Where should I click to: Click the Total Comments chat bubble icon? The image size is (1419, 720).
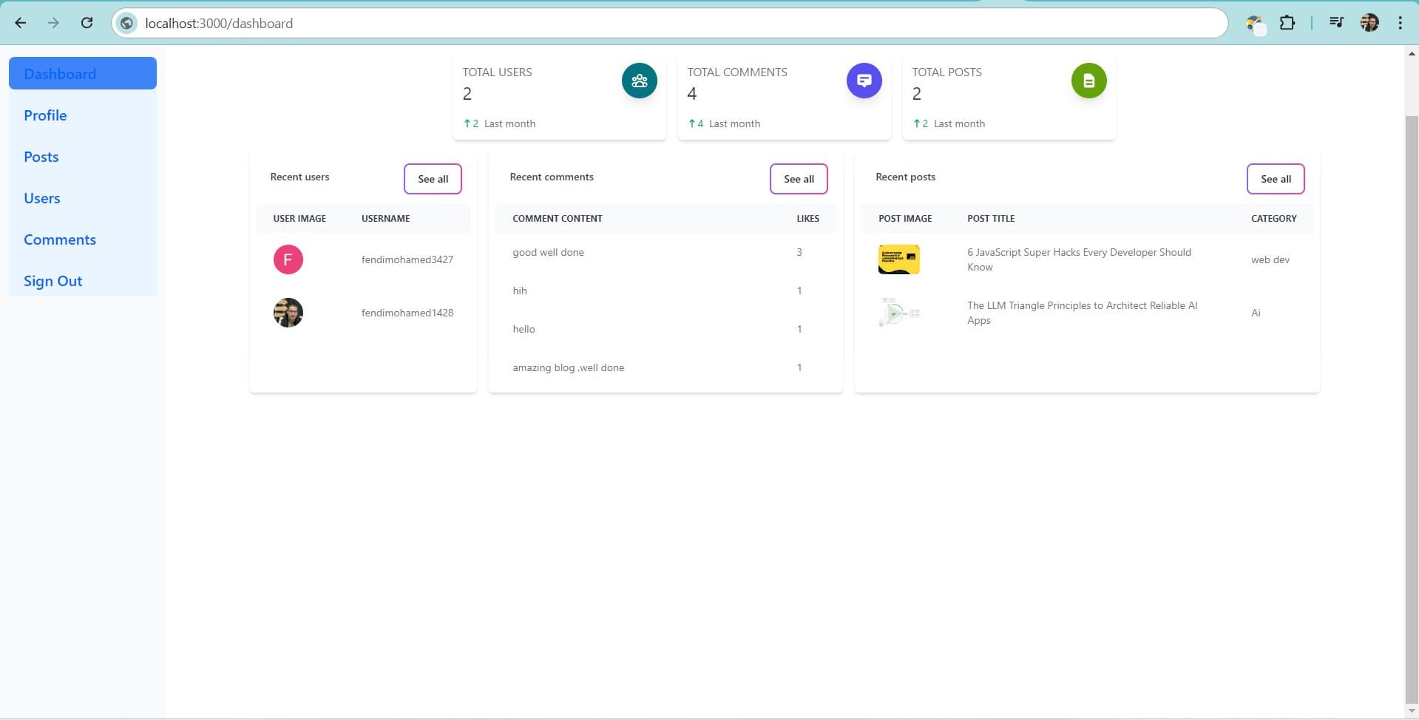point(864,81)
